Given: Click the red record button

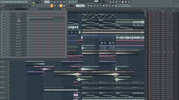Looking at the screenshot, I should [43, 2].
